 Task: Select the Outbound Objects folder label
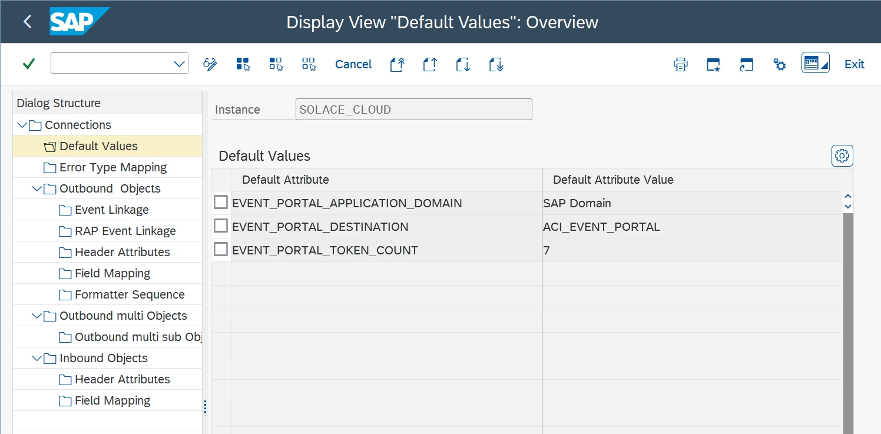click(x=110, y=188)
